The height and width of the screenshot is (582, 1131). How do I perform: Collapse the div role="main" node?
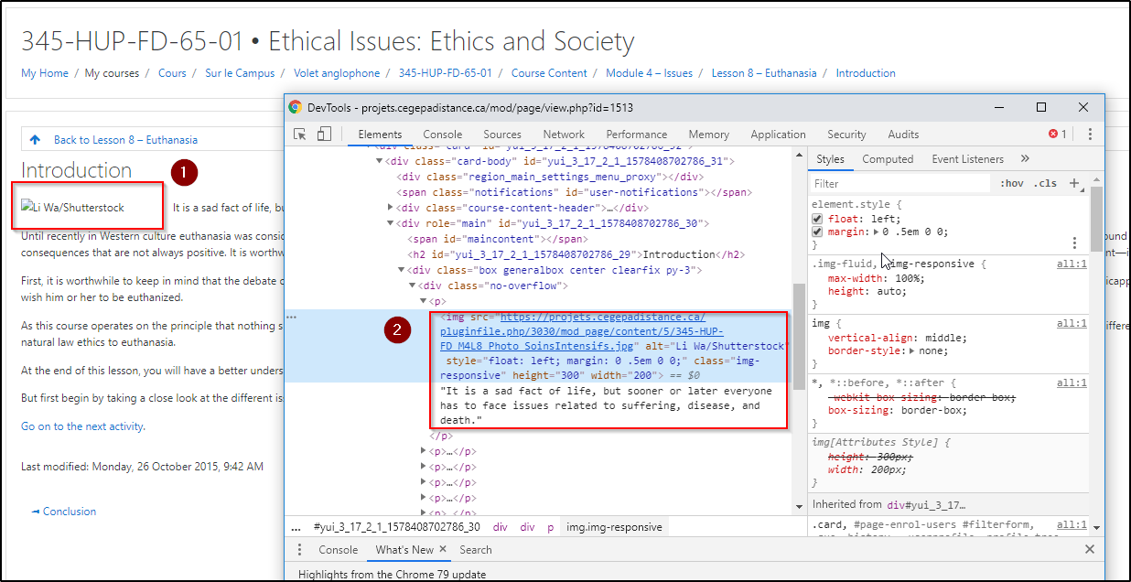click(x=391, y=223)
